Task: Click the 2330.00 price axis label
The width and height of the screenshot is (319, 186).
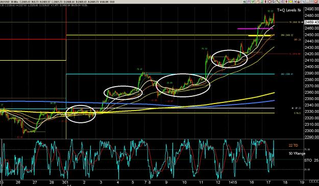Action: click(x=312, y=112)
